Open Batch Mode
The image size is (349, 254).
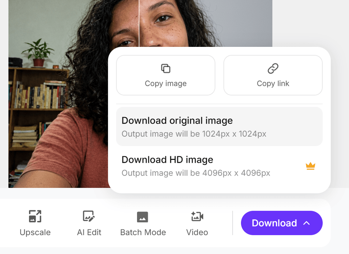(143, 223)
